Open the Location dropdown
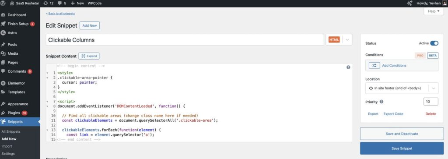 tap(402, 88)
